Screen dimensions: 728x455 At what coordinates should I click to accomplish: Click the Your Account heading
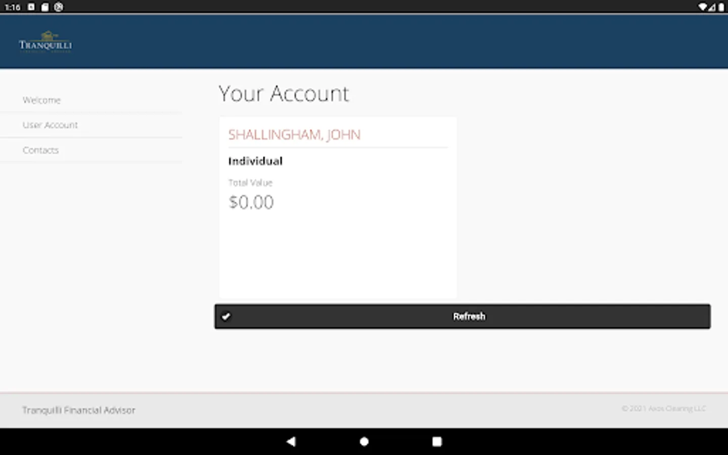[x=284, y=94]
